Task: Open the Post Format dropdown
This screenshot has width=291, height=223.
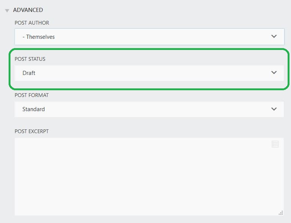Action: pyautogui.click(x=149, y=109)
